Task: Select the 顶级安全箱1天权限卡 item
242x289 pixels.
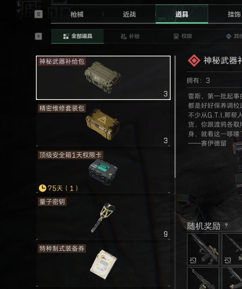Action: click(x=103, y=171)
